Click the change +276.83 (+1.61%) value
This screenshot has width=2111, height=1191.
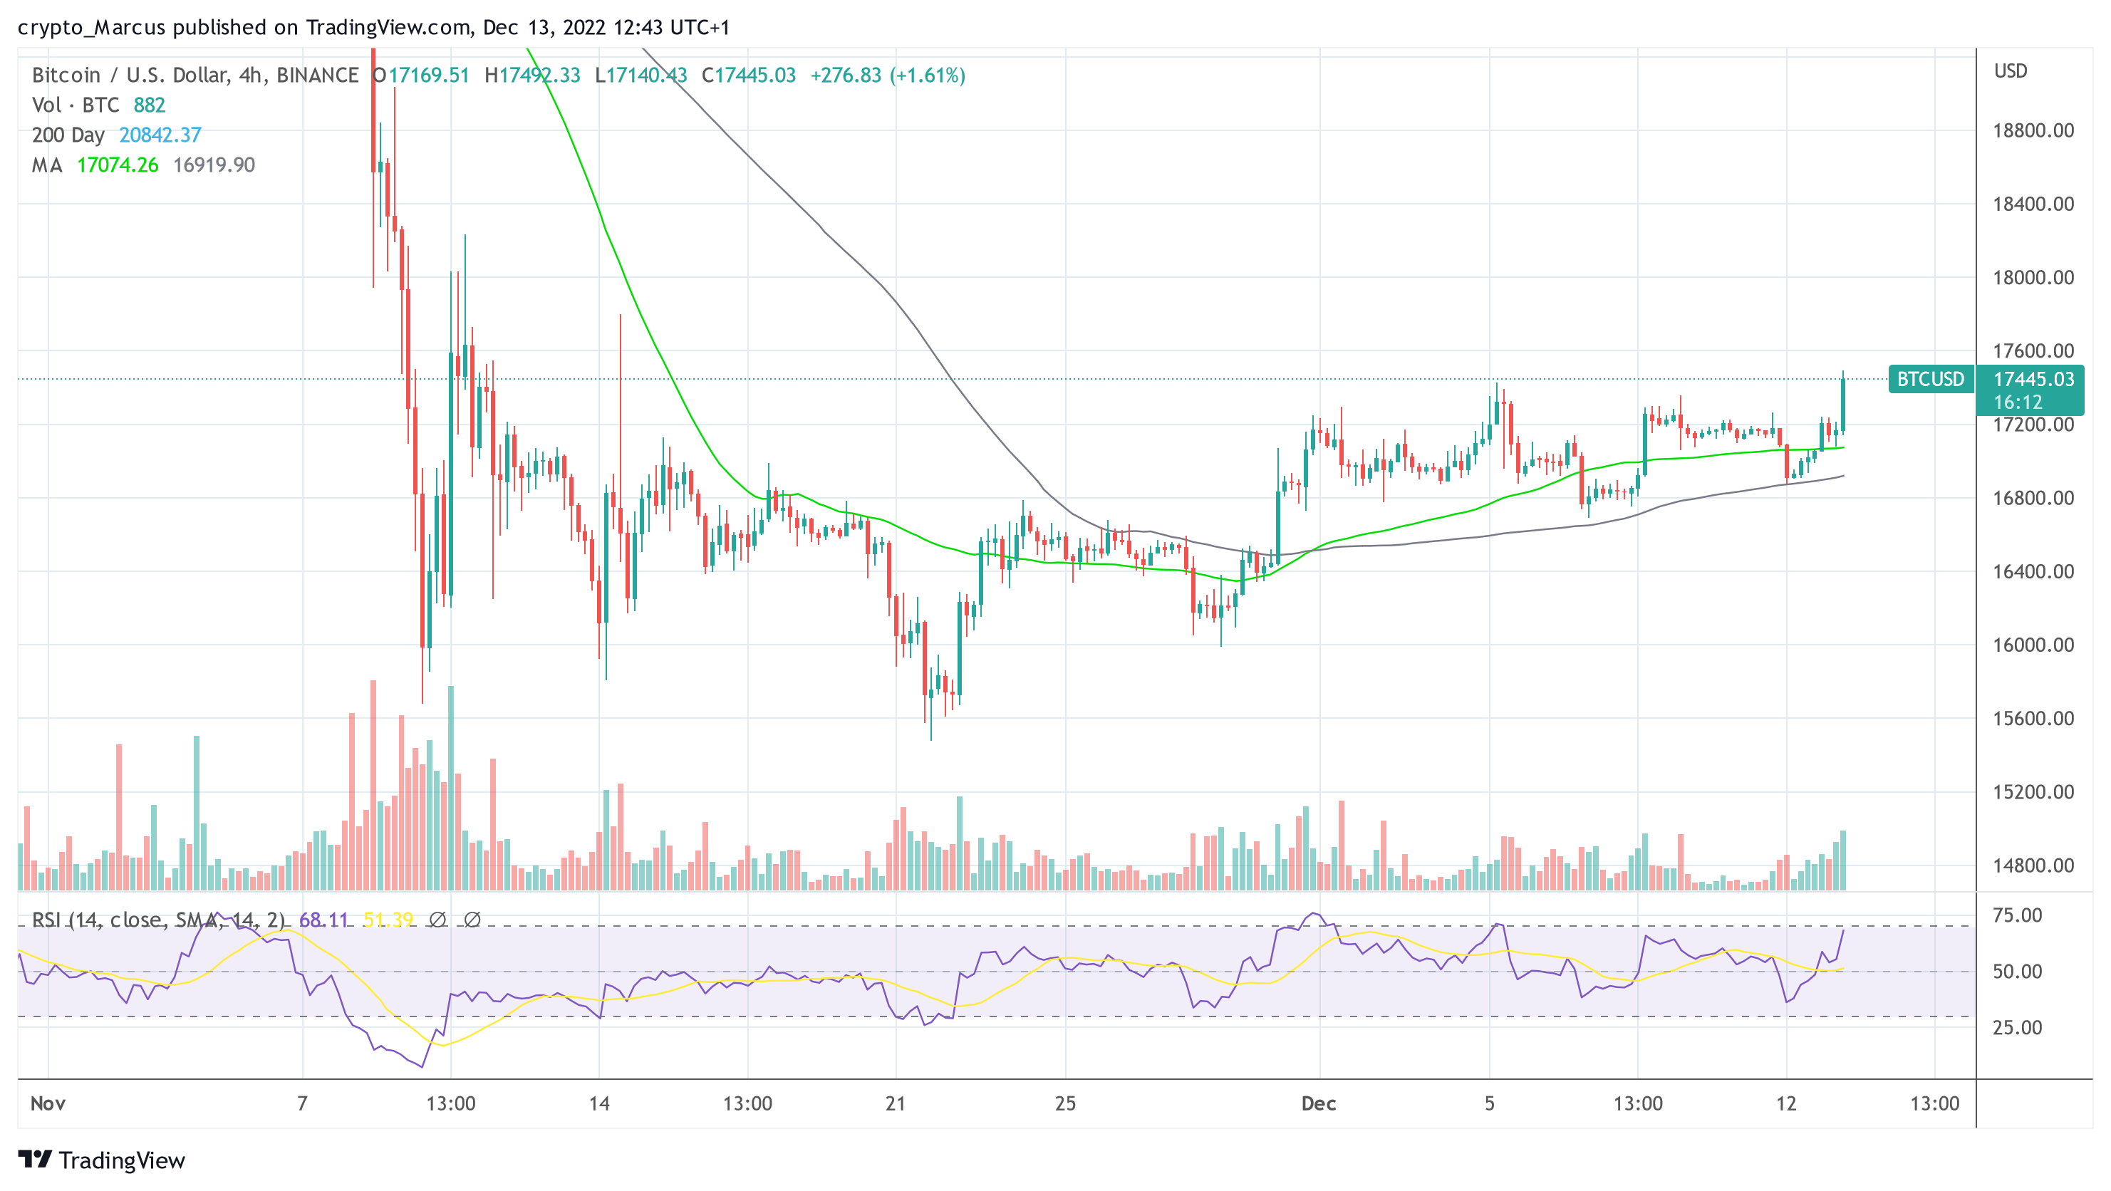tap(888, 76)
